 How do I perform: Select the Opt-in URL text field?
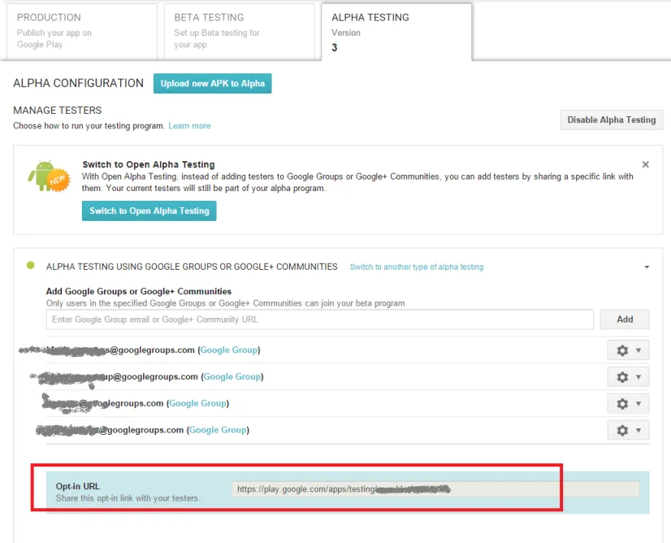pyautogui.click(x=435, y=489)
